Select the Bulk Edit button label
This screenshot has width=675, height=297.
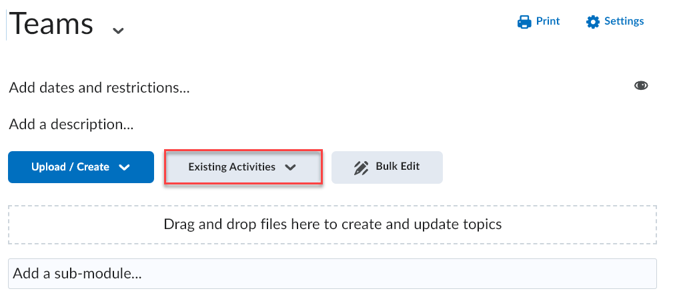pos(398,166)
